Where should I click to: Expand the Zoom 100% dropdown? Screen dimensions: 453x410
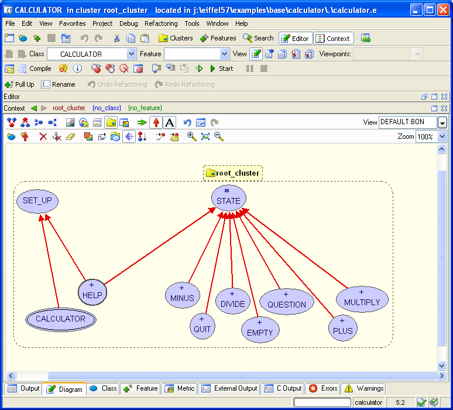(442, 136)
